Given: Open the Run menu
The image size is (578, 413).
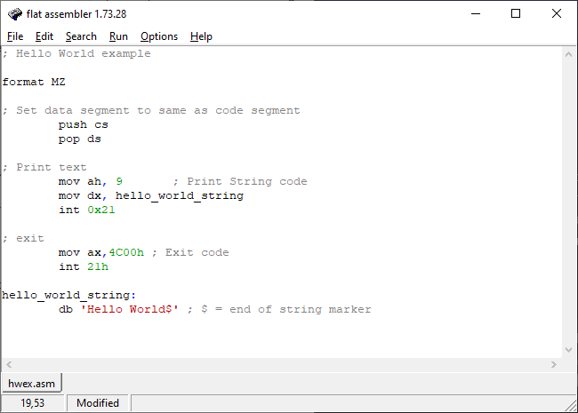Looking at the screenshot, I should point(118,36).
